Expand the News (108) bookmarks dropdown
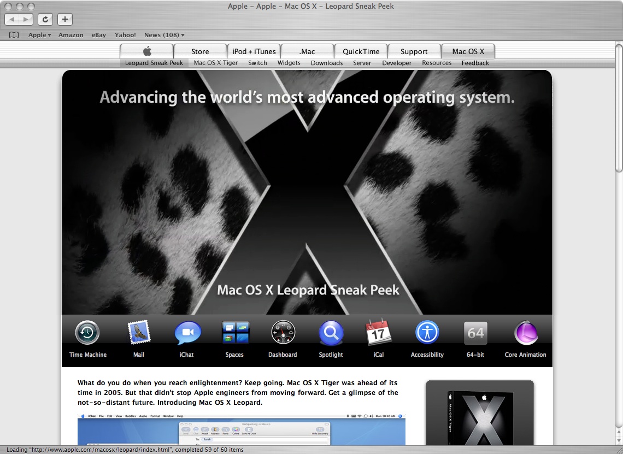This screenshot has width=623, height=454. [x=164, y=35]
